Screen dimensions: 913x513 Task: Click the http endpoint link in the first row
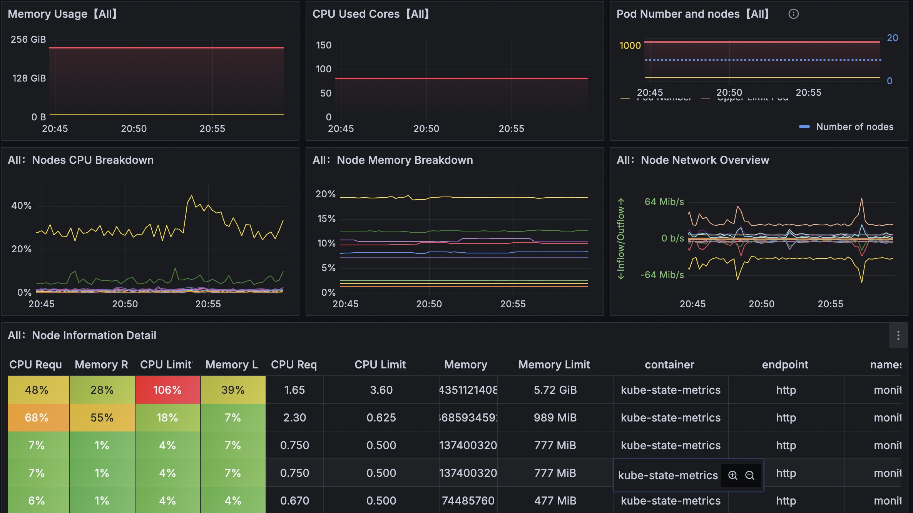(x=785, y=390)
